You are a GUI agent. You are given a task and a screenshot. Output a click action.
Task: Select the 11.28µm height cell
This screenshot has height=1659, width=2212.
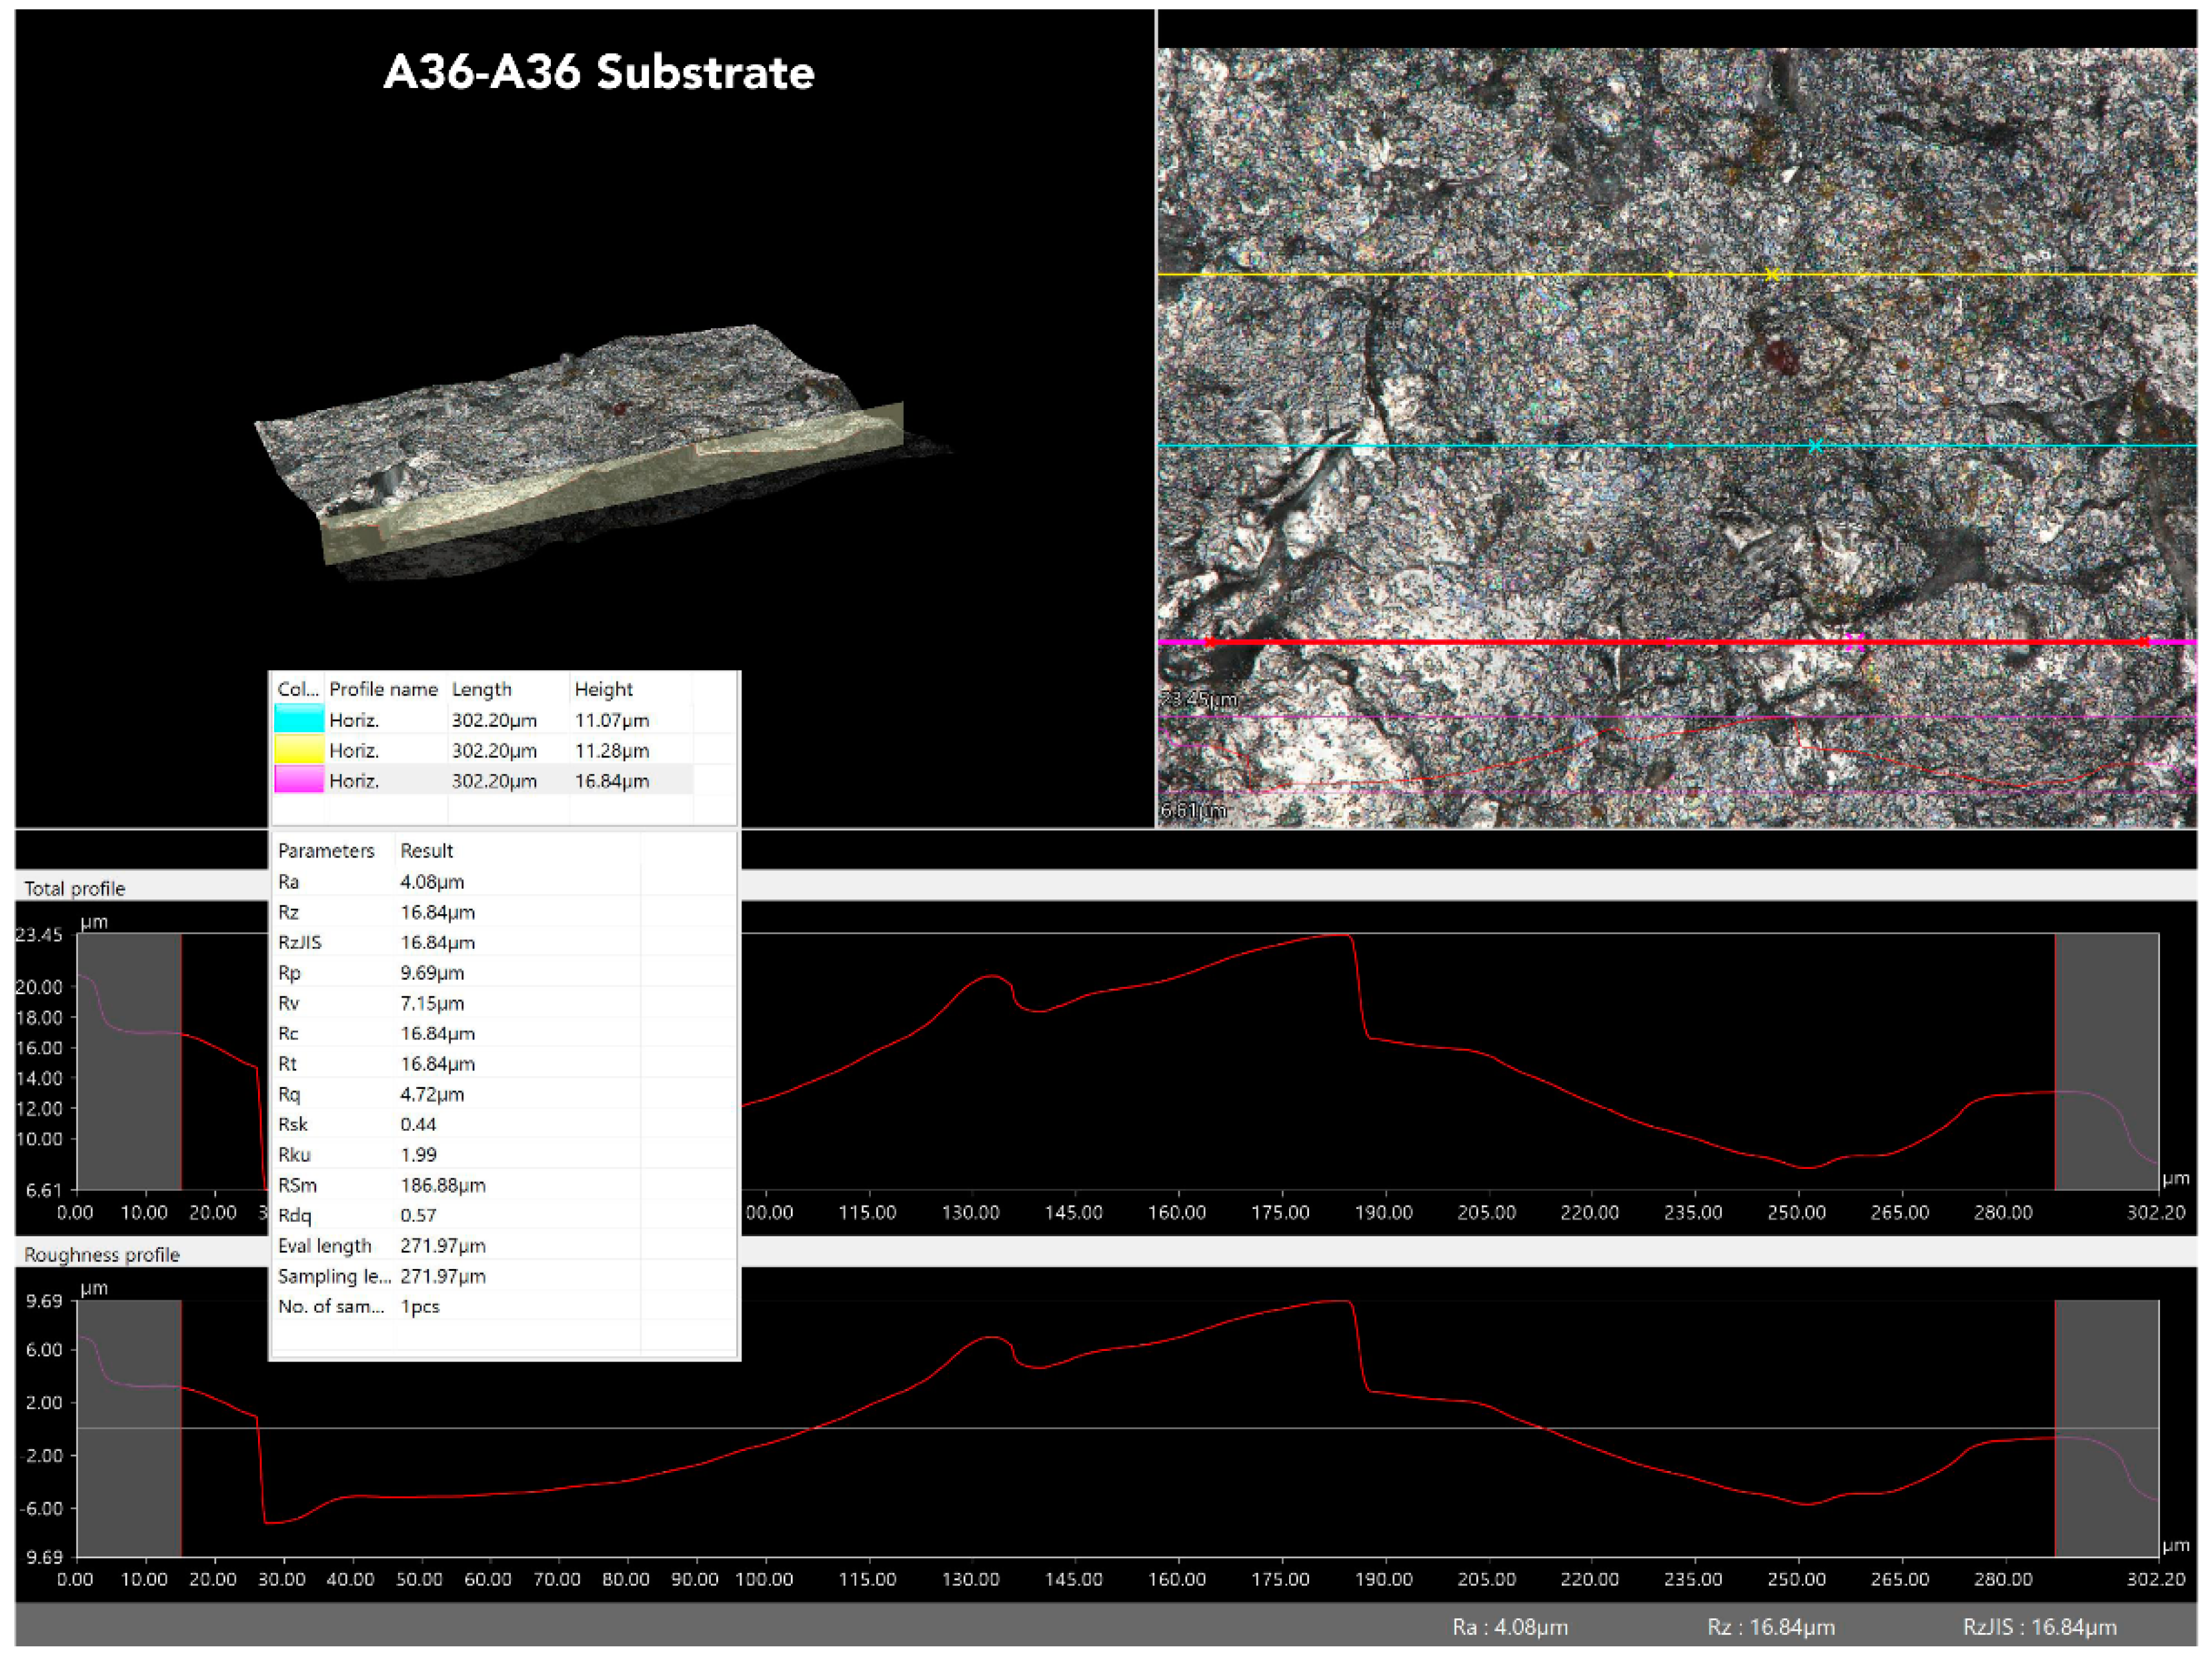coord(612,750)
